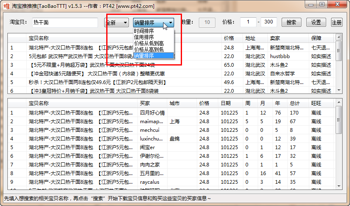The width and height of the screenshot is (350, 206).
Task: Select buyer row 伊谢尔伦...
Action: (x=171, y=156)
